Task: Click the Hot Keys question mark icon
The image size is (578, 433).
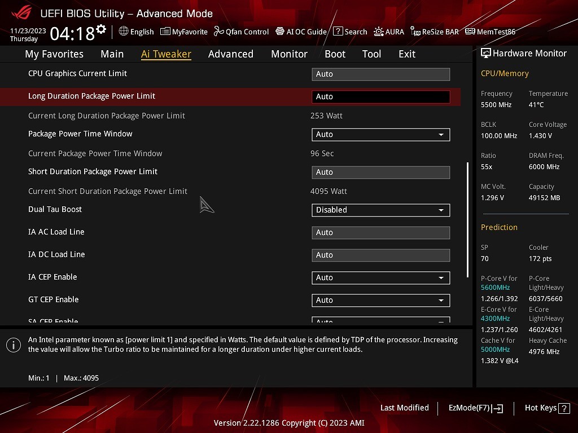Action: 564,408
